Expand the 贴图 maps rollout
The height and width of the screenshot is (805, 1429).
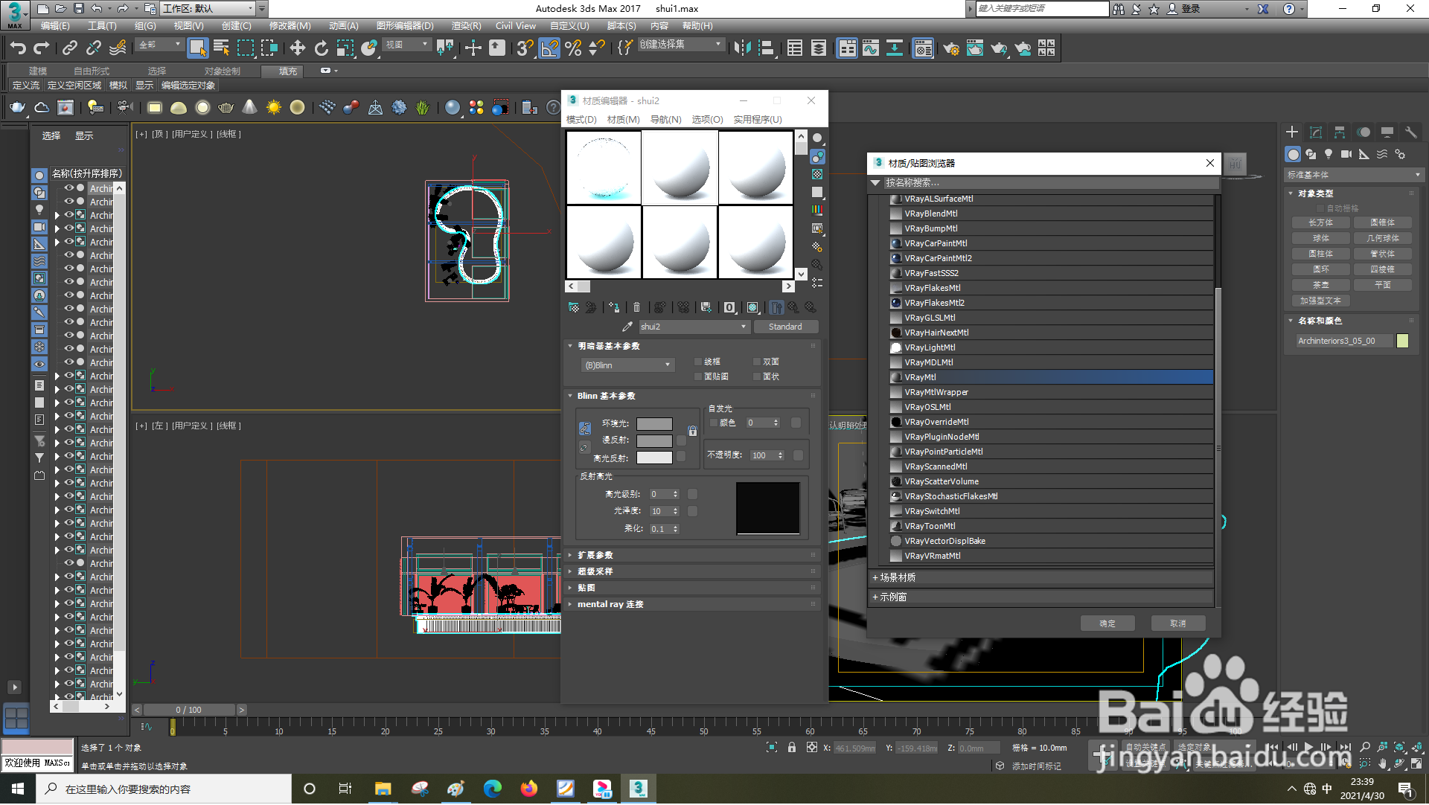coord(586,588)
